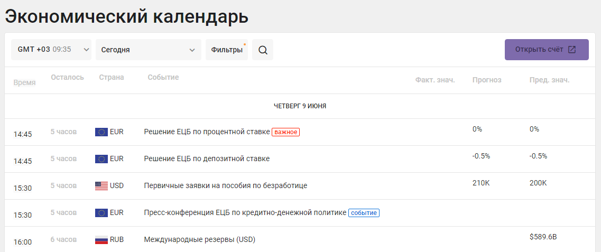Click the EU flag for ECB interest rate decision
The width and height of the screenshot is (601, 252).
[x=101, y=132]
